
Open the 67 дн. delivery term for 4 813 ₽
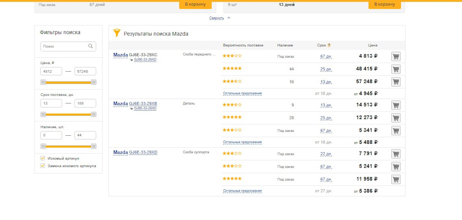pyautogui.click(x=326, y=57)
